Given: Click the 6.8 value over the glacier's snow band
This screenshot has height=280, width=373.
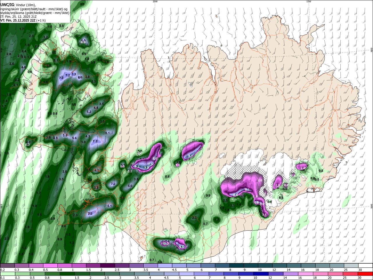Looking at the screenshot, I should click(x=235, y=195).
